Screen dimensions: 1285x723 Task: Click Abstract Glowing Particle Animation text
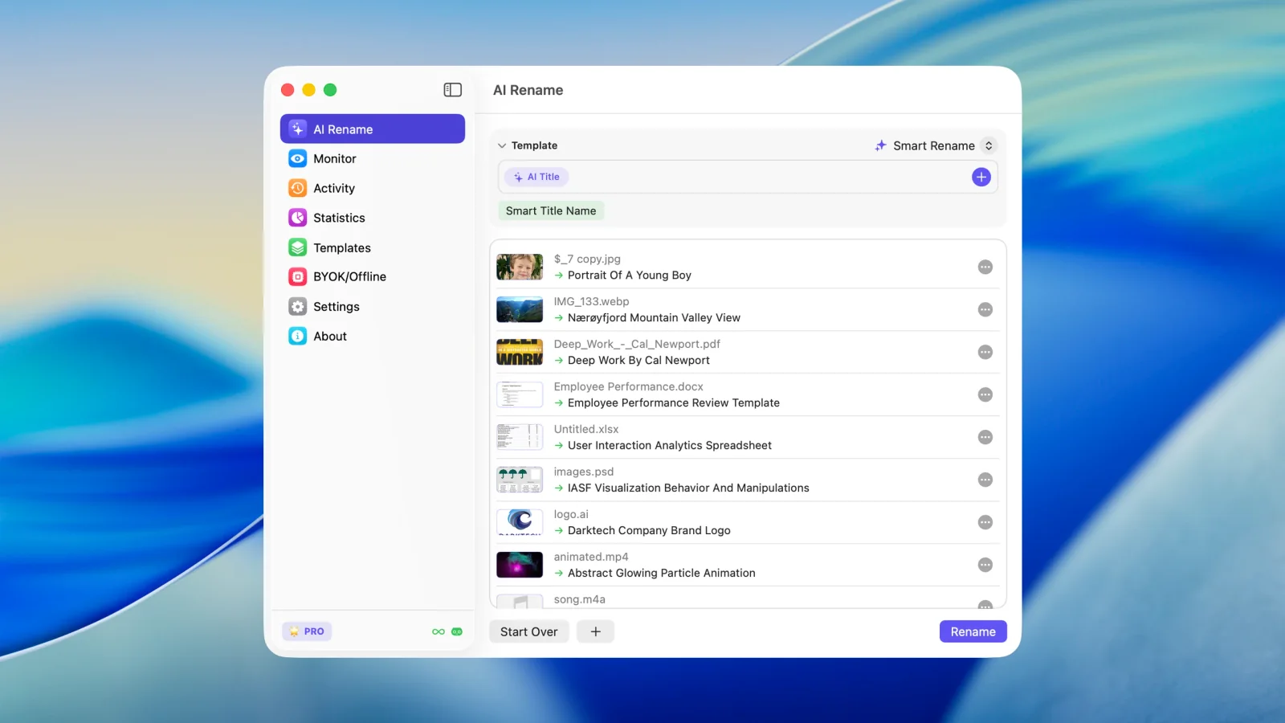[662, 574]
